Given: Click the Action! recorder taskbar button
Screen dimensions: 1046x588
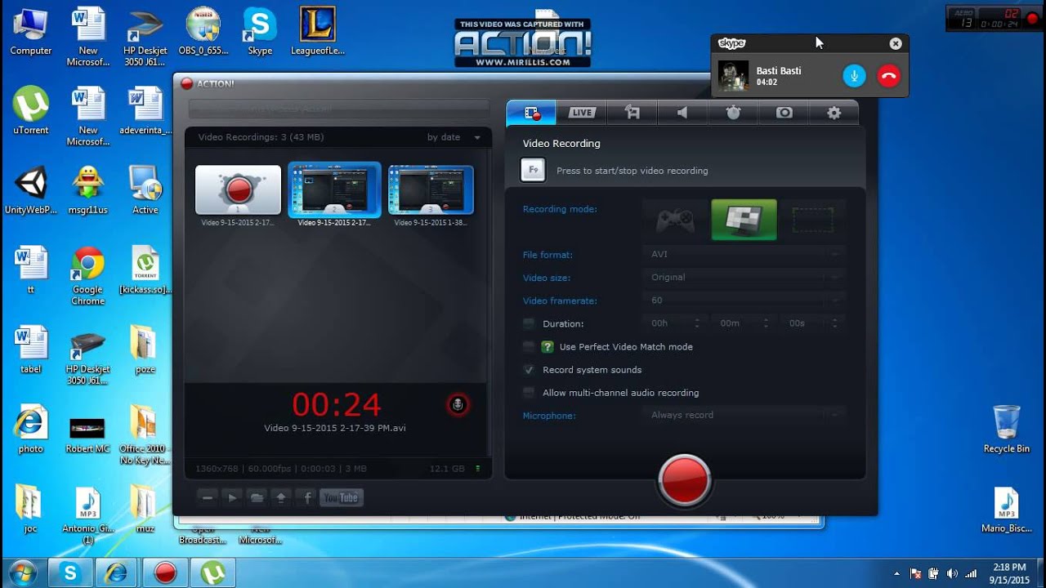Looking at the screenshot, I should [x=165, y=573].
